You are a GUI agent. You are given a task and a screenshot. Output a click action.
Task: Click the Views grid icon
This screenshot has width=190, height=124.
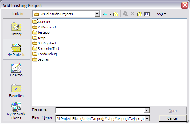tap(147, 14)
